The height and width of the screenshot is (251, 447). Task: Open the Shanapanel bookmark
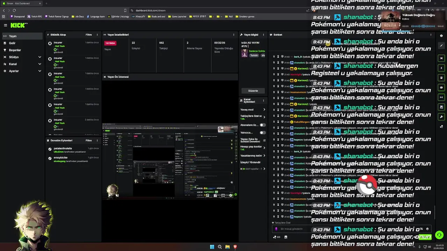pos(17,16)
